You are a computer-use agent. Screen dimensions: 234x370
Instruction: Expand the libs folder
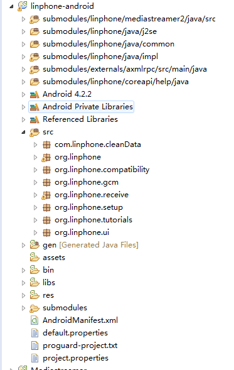tap(23, 283)
